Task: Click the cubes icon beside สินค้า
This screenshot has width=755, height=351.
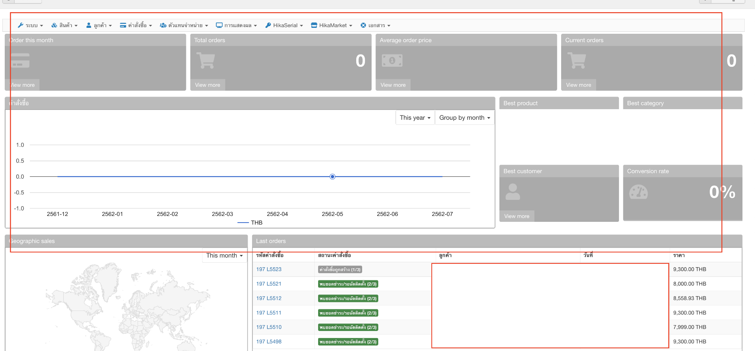Action: coord(54,26)
